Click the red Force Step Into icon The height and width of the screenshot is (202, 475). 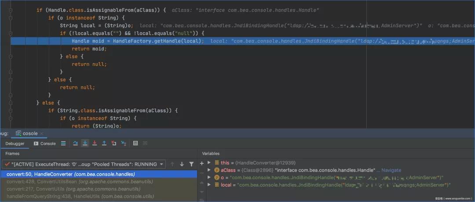(95, 143)
